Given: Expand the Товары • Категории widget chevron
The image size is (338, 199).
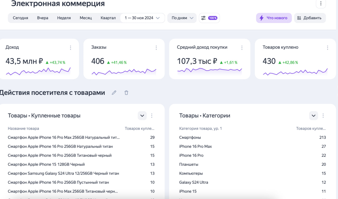Looking at the screenshot, I should click(x=313, y=115).
